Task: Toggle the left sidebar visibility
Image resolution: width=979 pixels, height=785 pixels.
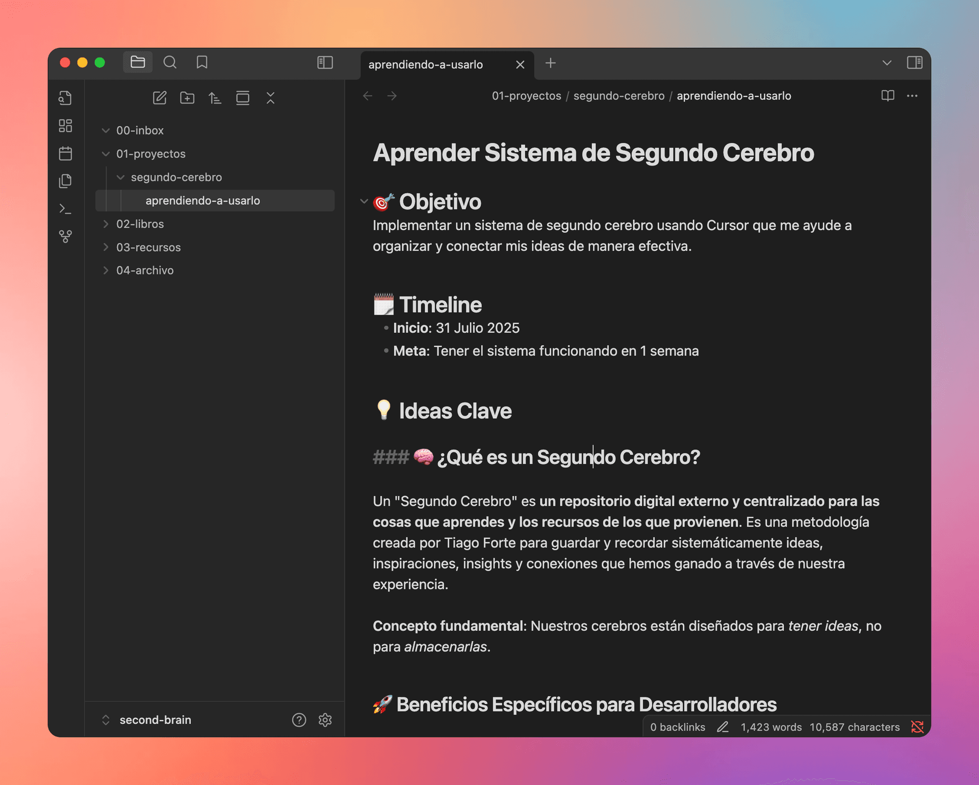Action: click(325, 63)
